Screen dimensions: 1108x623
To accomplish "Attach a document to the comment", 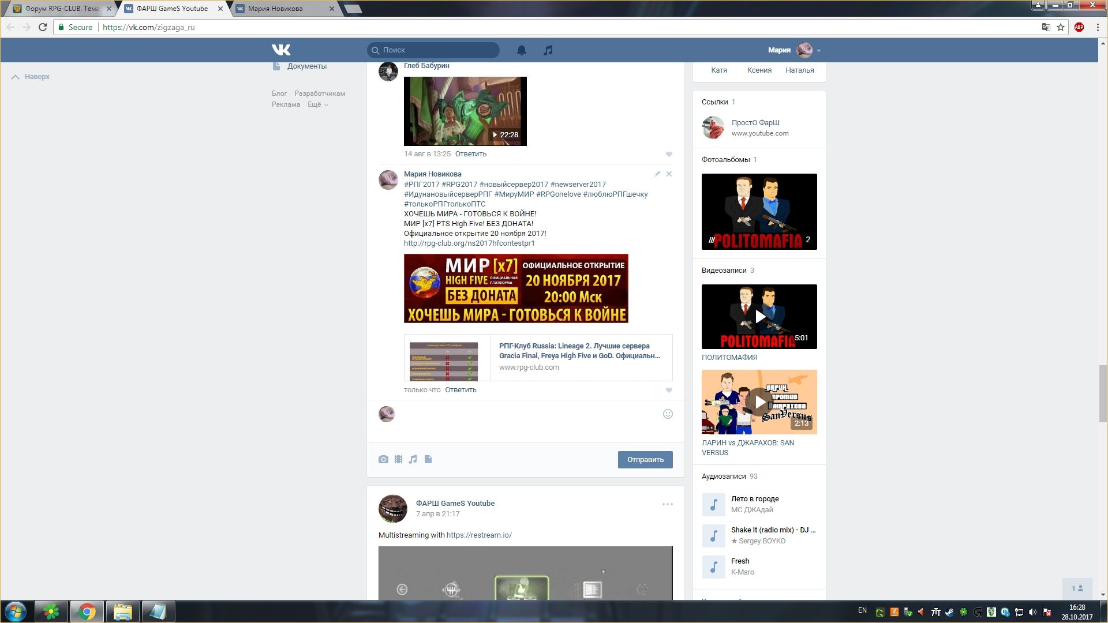I will [x=428, y=459].
